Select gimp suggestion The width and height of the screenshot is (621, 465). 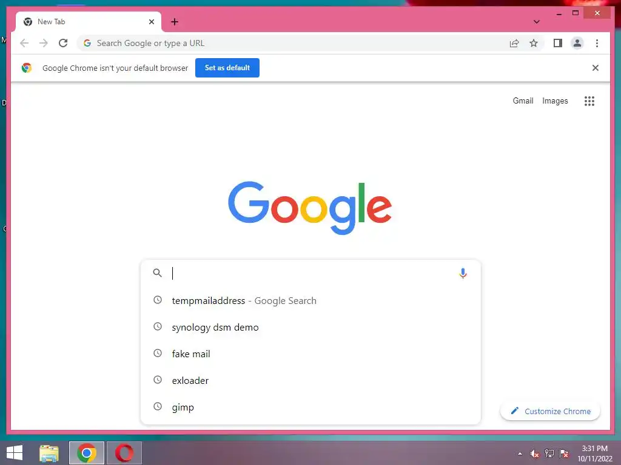click(x=311, y=407)
